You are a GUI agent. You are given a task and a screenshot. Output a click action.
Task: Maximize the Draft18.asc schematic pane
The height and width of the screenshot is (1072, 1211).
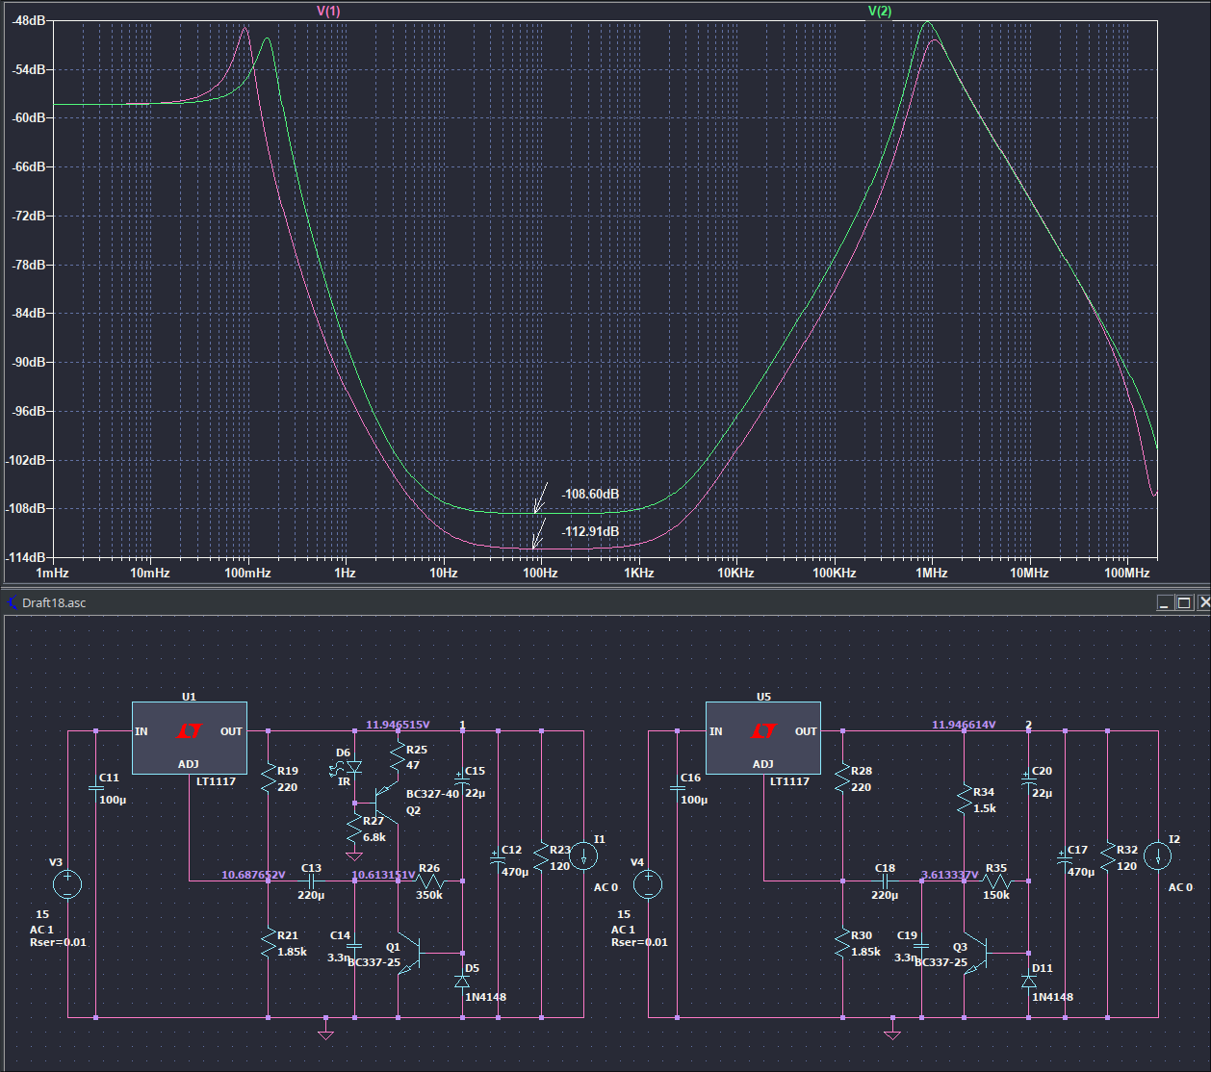(1184, 602)
